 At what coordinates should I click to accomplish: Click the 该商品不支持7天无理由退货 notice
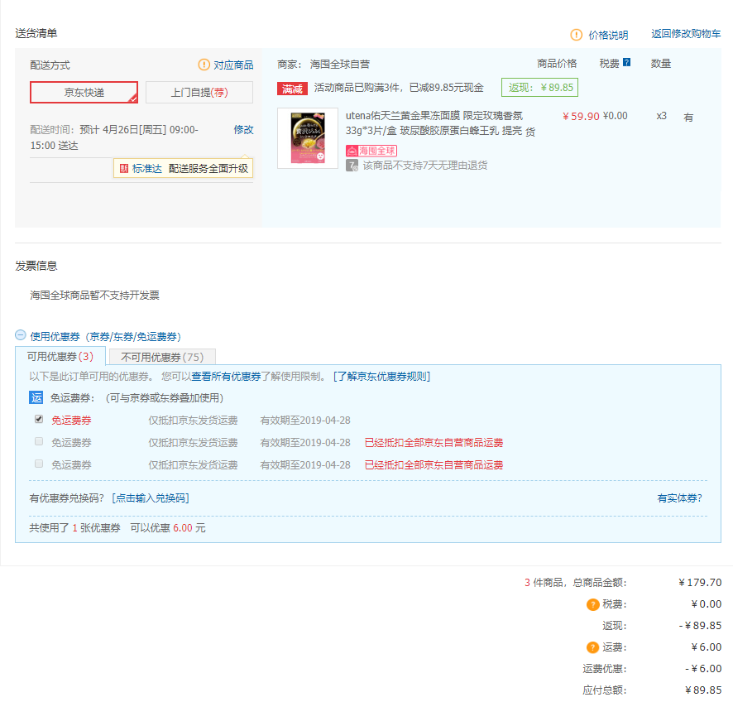425,166
